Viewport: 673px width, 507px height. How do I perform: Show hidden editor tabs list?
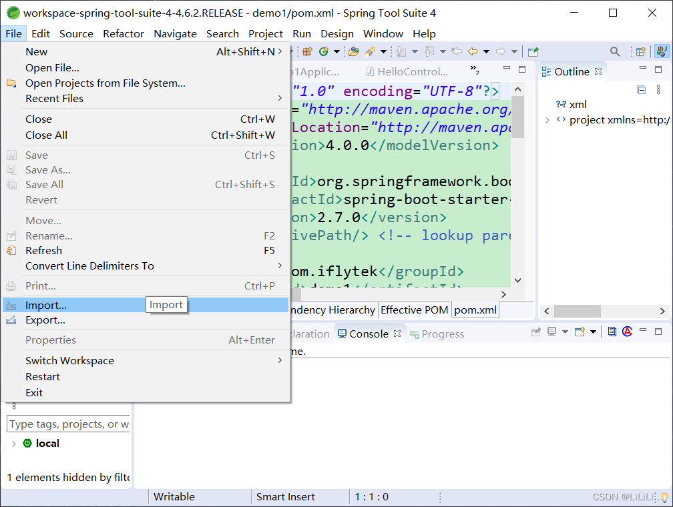pyautogui.click(x=474, y=69)
